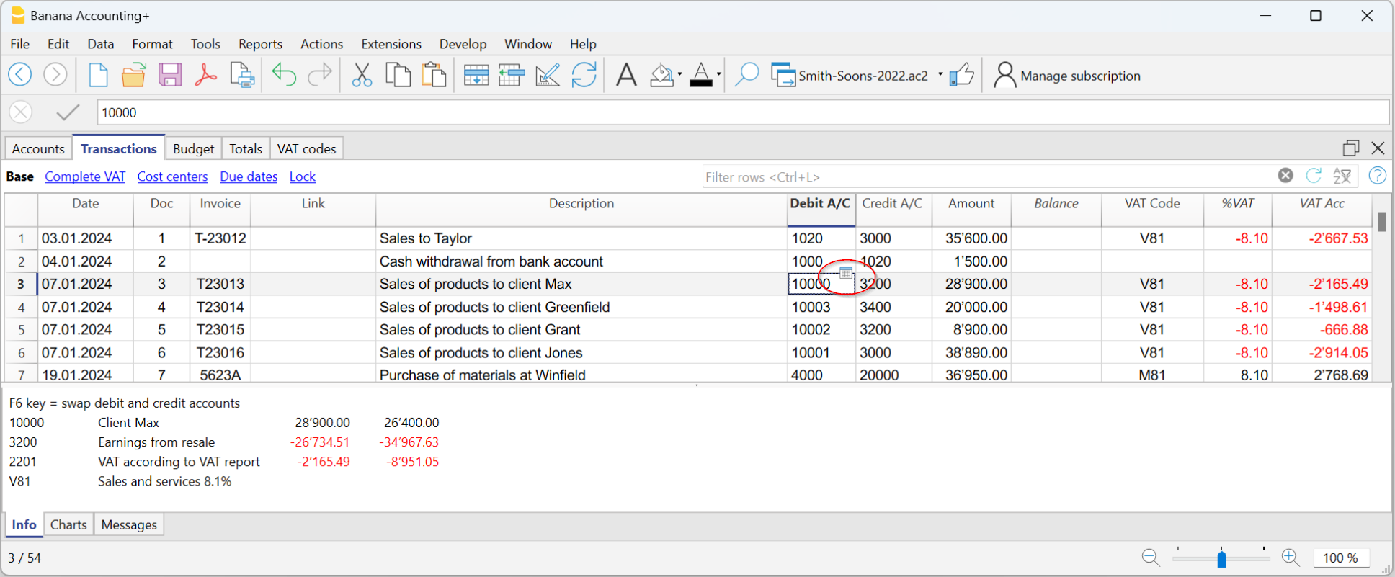This screenshot has height=577, width=1395.
Task: Open Find with magnifier icon
Action: click(x=747, y=74)
